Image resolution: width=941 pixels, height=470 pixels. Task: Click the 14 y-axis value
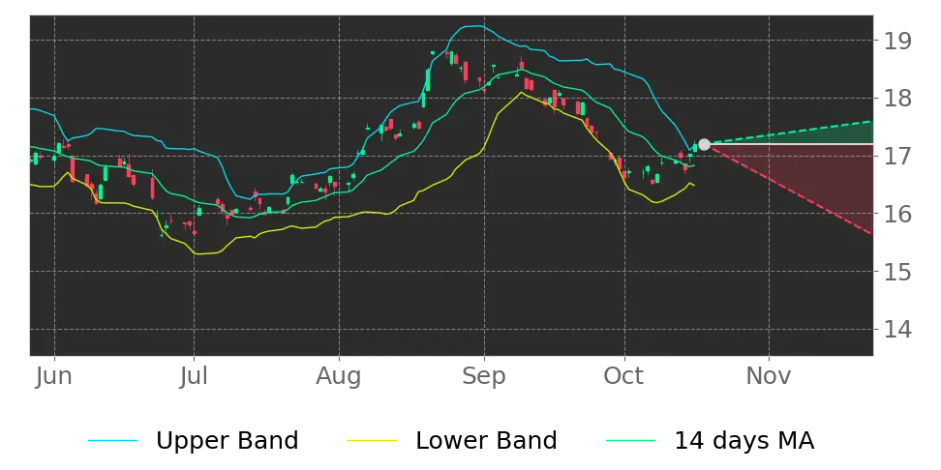click(x=895, y=330)
